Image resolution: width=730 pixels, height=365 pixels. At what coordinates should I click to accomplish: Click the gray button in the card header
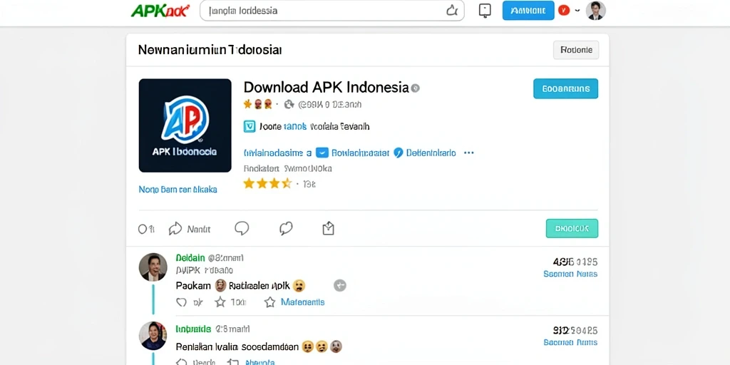click(x=576, y=50)
